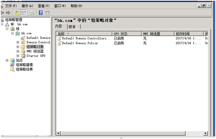Select Default Domain Controllers... row name
Image resolution: width=216 pixels, height=139 pixels.
[x=86, y=39]
